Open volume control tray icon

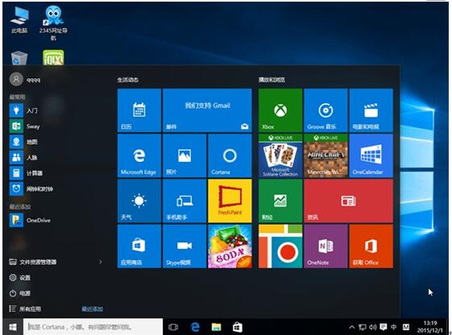coord(373,327)
